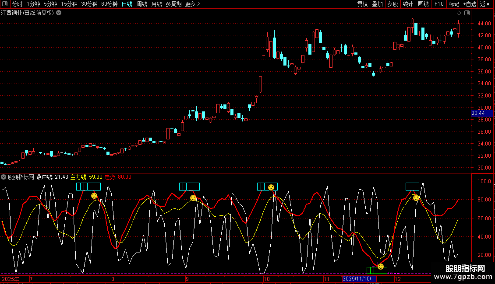The height and width of the screenshot is (284, 495).
Task: Click the 股朋指标网 indicator name
Action: click(x=21, y=177)
